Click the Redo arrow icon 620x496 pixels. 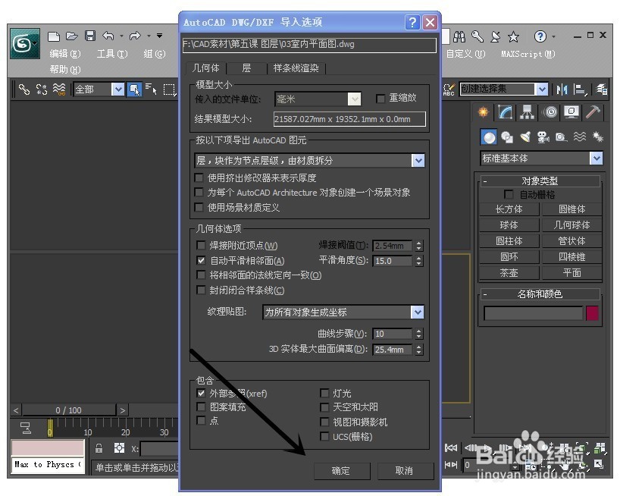(135, 36)
